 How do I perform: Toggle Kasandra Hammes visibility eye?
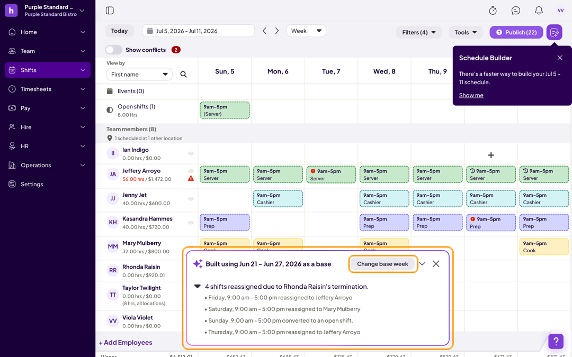click(191, 223)
